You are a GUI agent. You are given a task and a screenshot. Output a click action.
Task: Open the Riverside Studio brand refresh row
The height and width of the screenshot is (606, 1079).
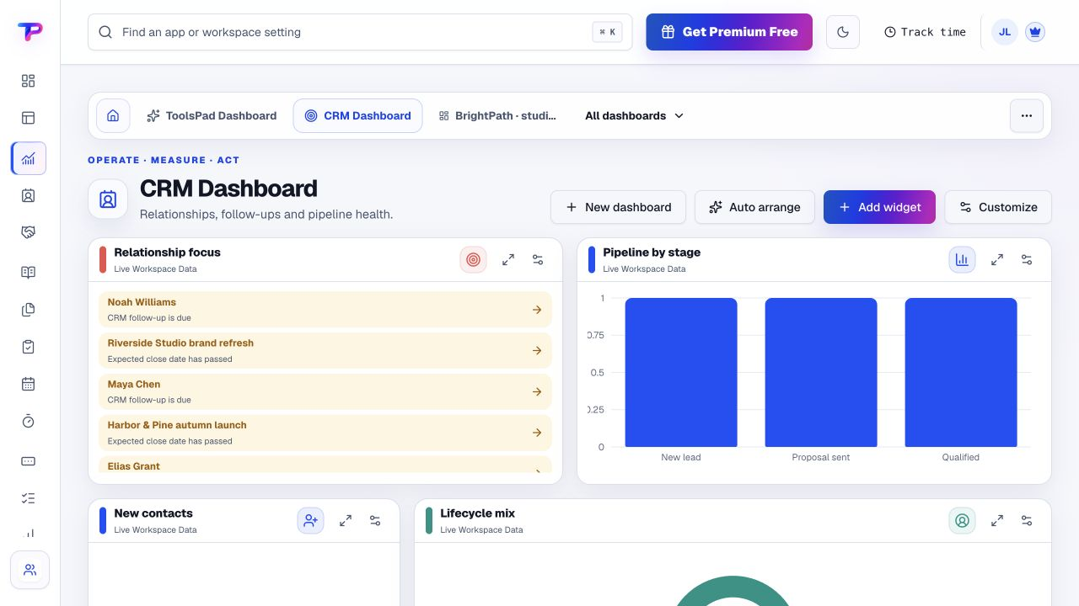click(x=325, y=351)
